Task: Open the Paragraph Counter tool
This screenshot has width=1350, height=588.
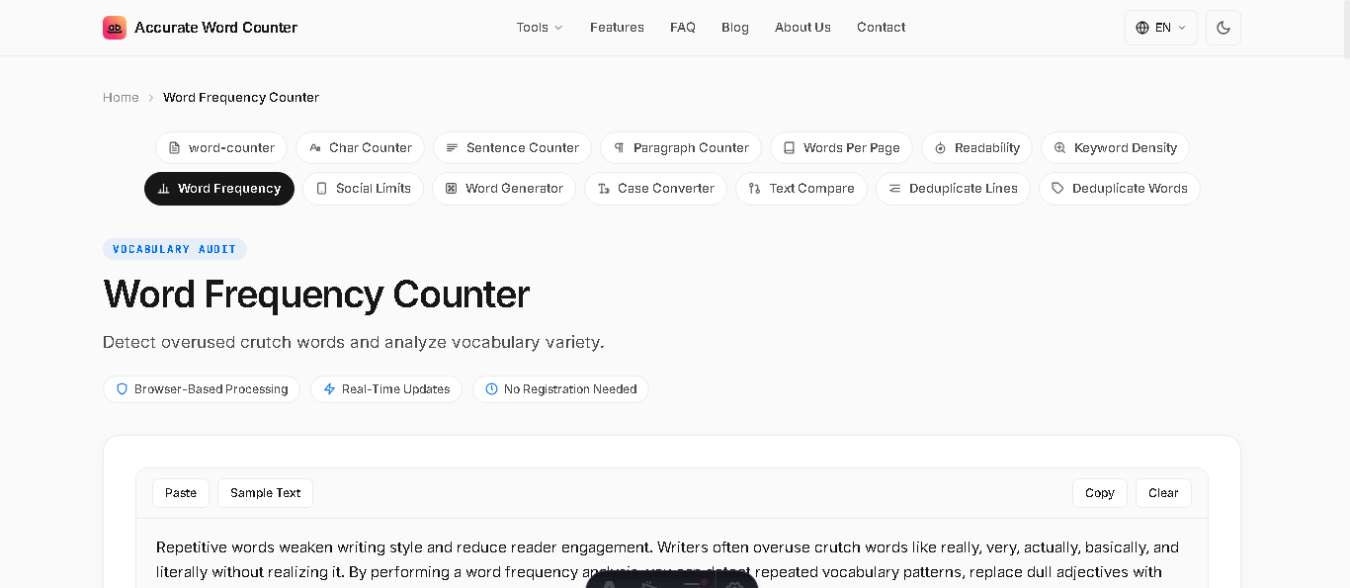Action: [x=681, y=147]
